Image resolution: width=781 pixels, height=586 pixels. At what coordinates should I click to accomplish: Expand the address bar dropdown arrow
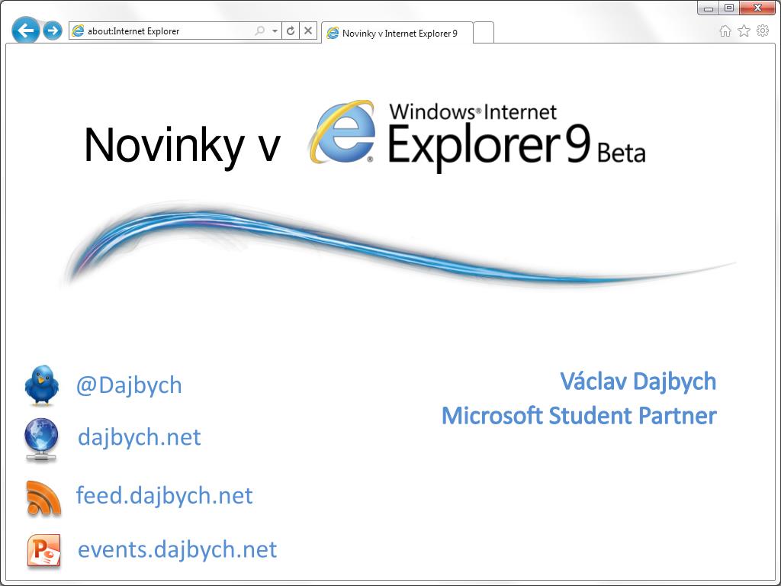pos(275,31)
